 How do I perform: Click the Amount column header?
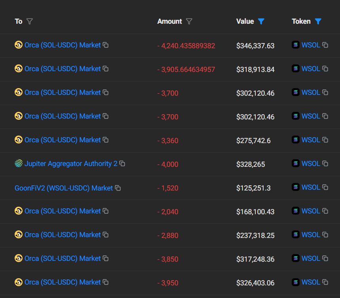(169, 21)
